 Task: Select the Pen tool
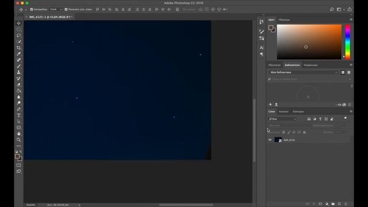18,109
